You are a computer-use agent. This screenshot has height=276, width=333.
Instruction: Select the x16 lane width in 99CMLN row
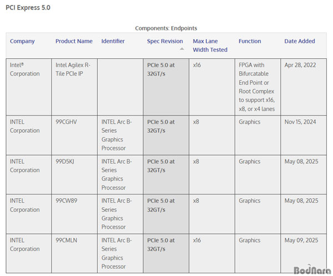click(x=196, y=240)
